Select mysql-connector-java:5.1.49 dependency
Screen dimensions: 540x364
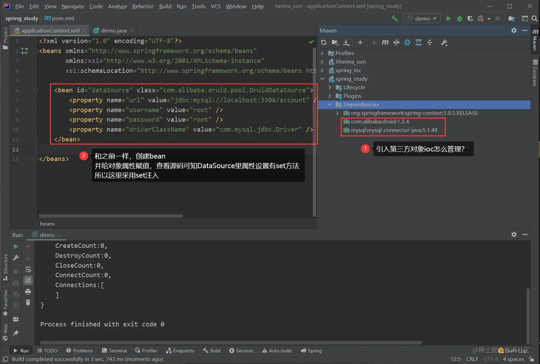tap(394, 130)
